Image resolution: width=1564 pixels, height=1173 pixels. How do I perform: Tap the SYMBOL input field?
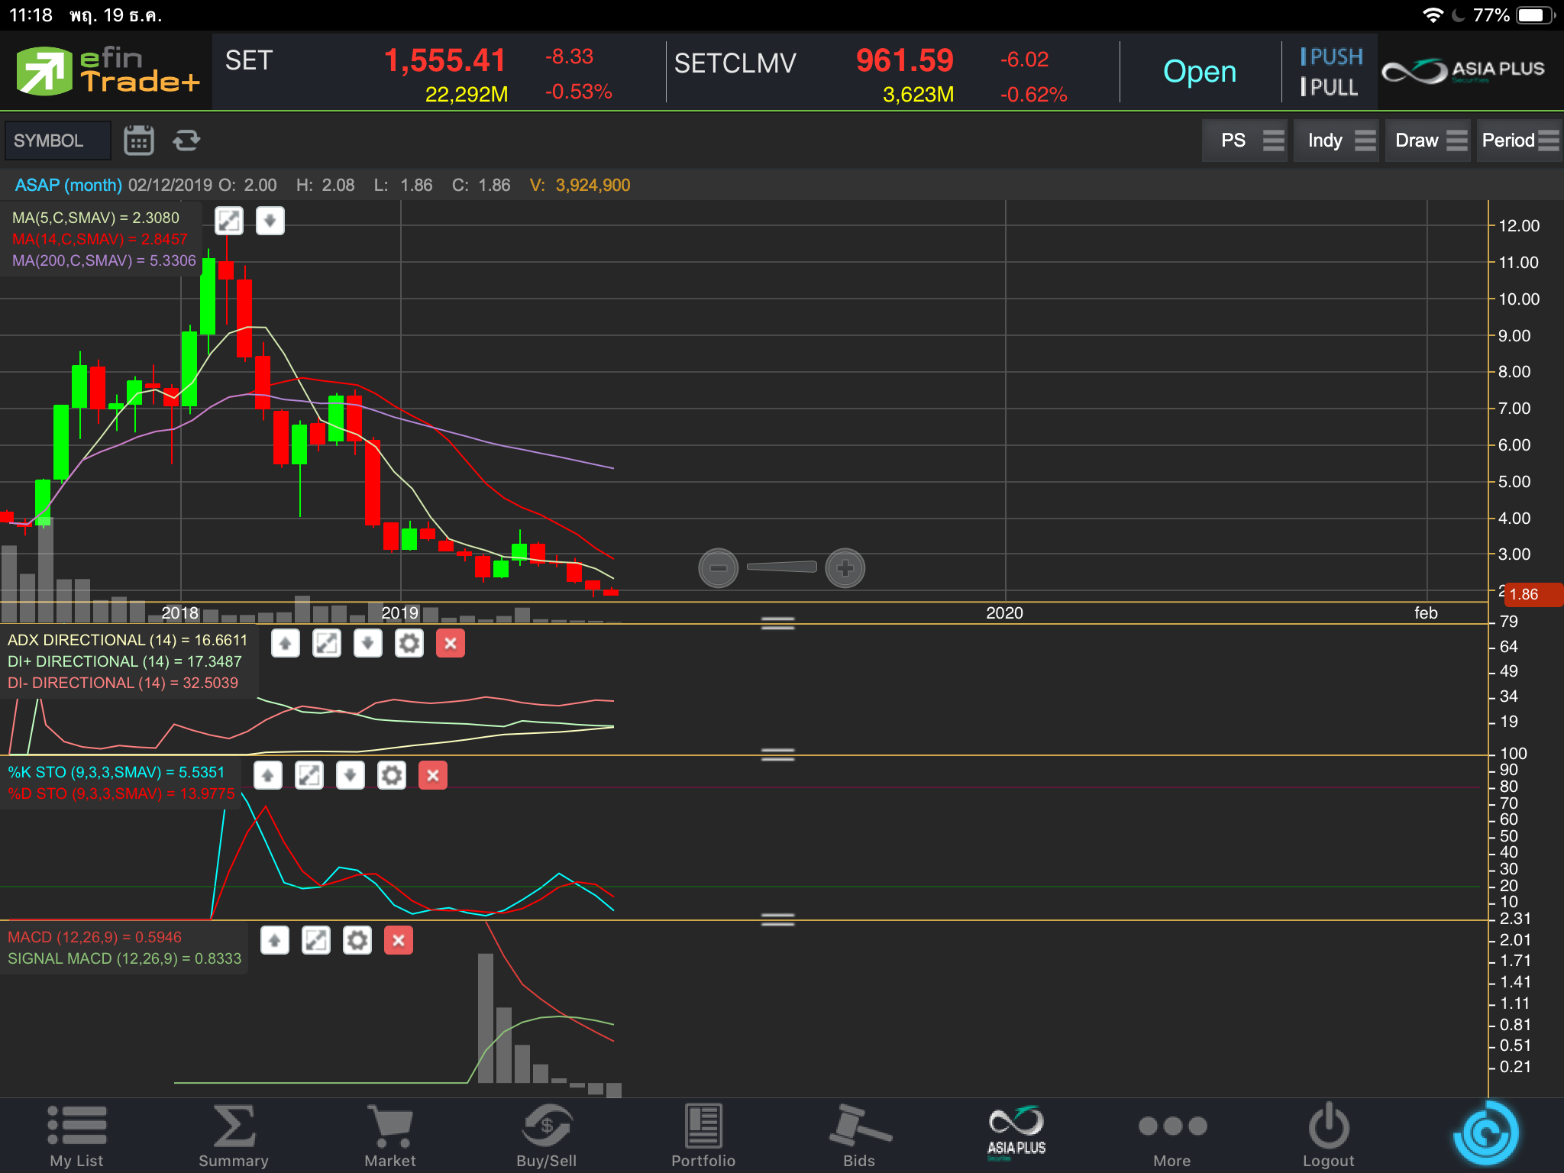coord(58,141)
